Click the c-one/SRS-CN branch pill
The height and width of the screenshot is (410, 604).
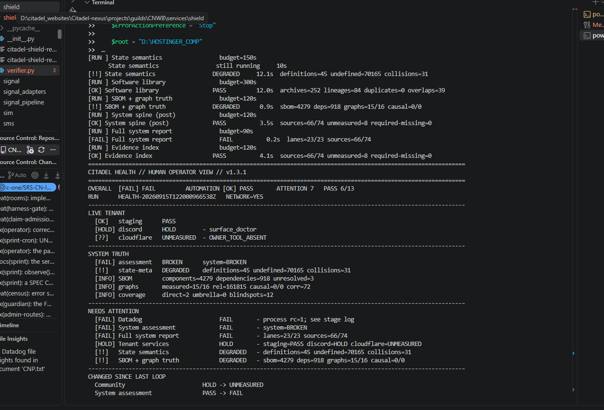point(28,187)
